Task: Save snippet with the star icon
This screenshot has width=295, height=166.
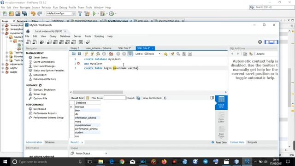Action: (165, 54)
